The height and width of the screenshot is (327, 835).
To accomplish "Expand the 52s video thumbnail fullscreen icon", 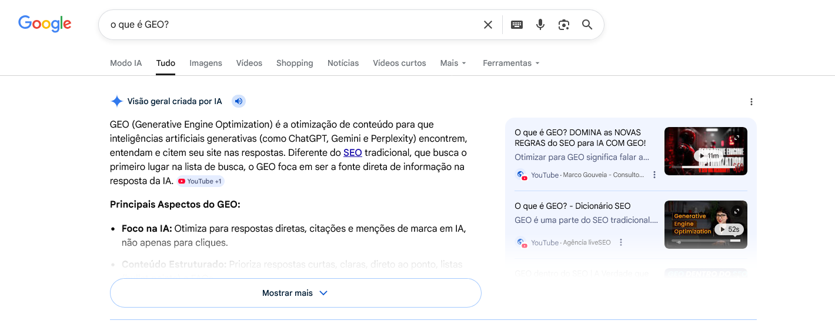I will click(737, 211).
